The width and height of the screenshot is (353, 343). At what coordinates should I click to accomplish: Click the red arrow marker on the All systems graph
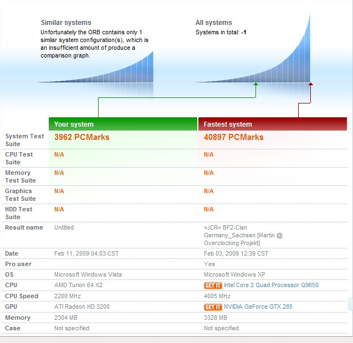click(x=310, y=84)
